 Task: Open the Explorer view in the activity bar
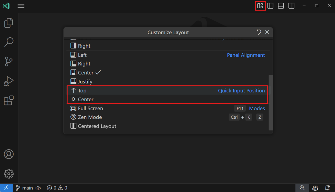[x=9, y=23]
